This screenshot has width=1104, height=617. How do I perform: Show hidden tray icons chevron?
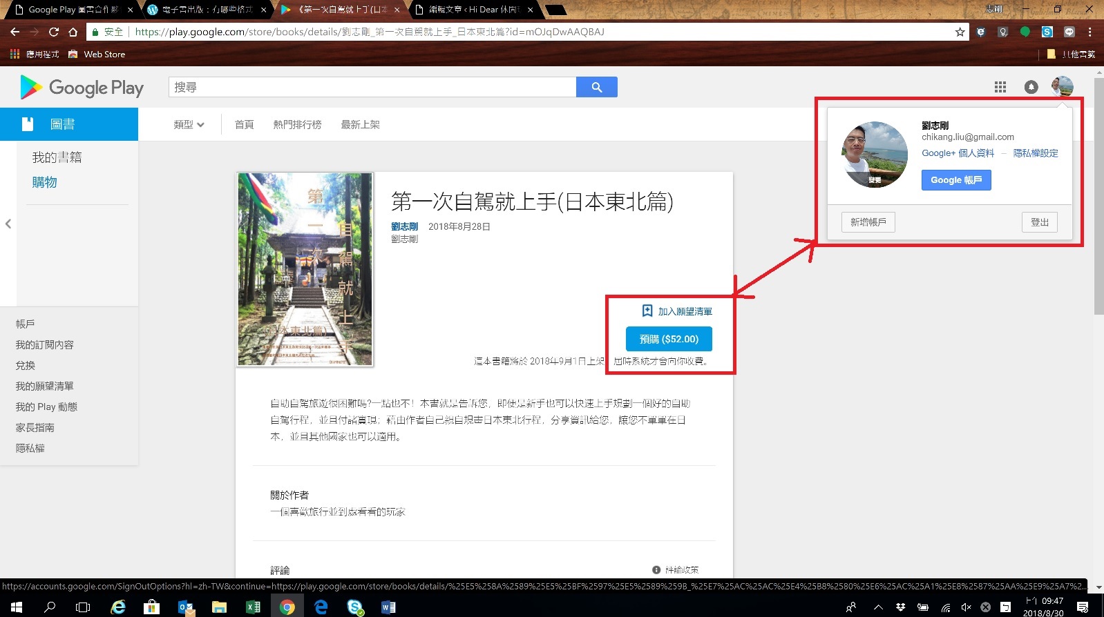[x=878, y=607]
